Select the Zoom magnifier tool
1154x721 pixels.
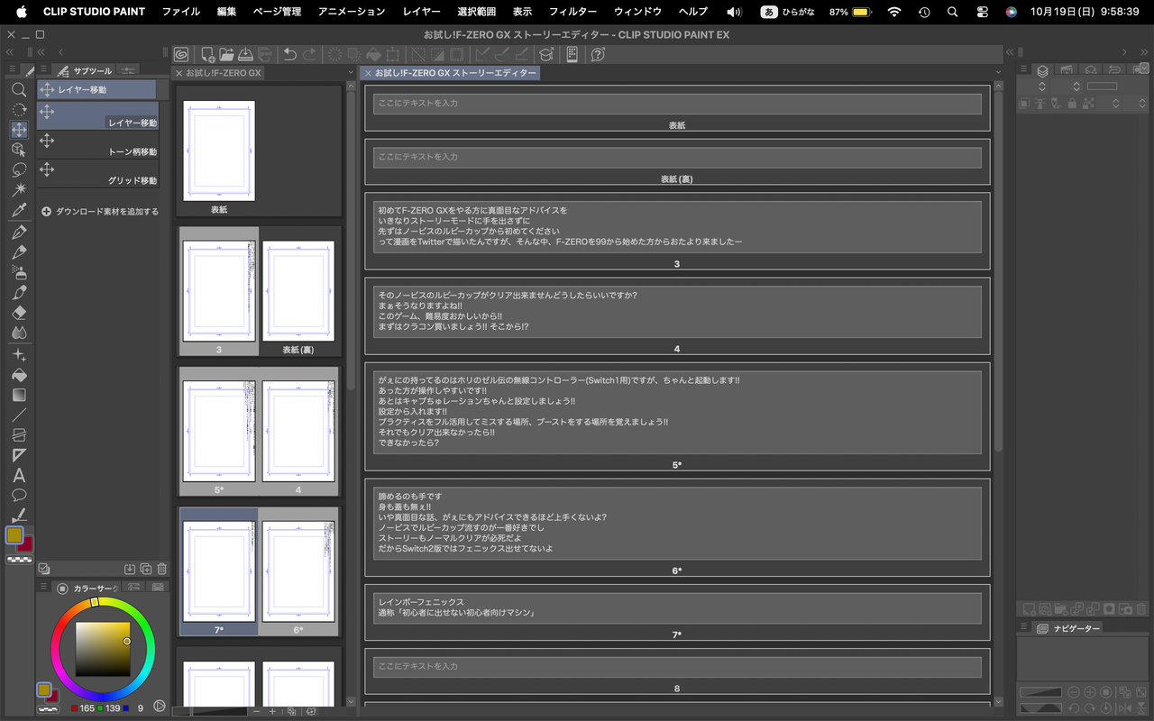19,90
